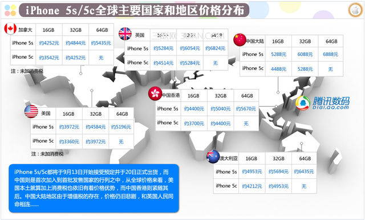365x220 pixels.
Task: Select China mainland iPhone 5c 32GB price 5288元
Action: [305, 69]
